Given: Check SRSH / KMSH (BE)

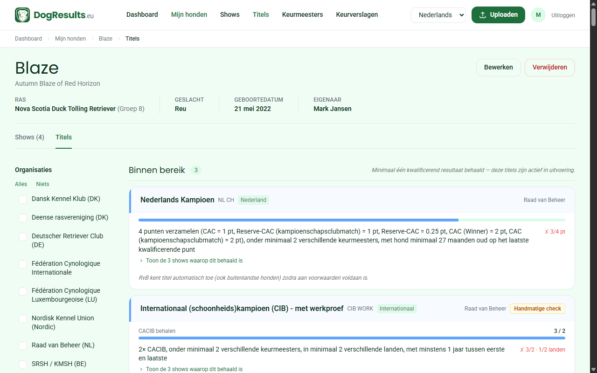Looking at the screenshot, I should 22,364.
